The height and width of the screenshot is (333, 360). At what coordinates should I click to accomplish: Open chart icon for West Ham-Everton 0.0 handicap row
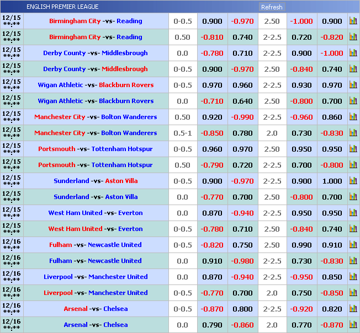coord(353,213)
